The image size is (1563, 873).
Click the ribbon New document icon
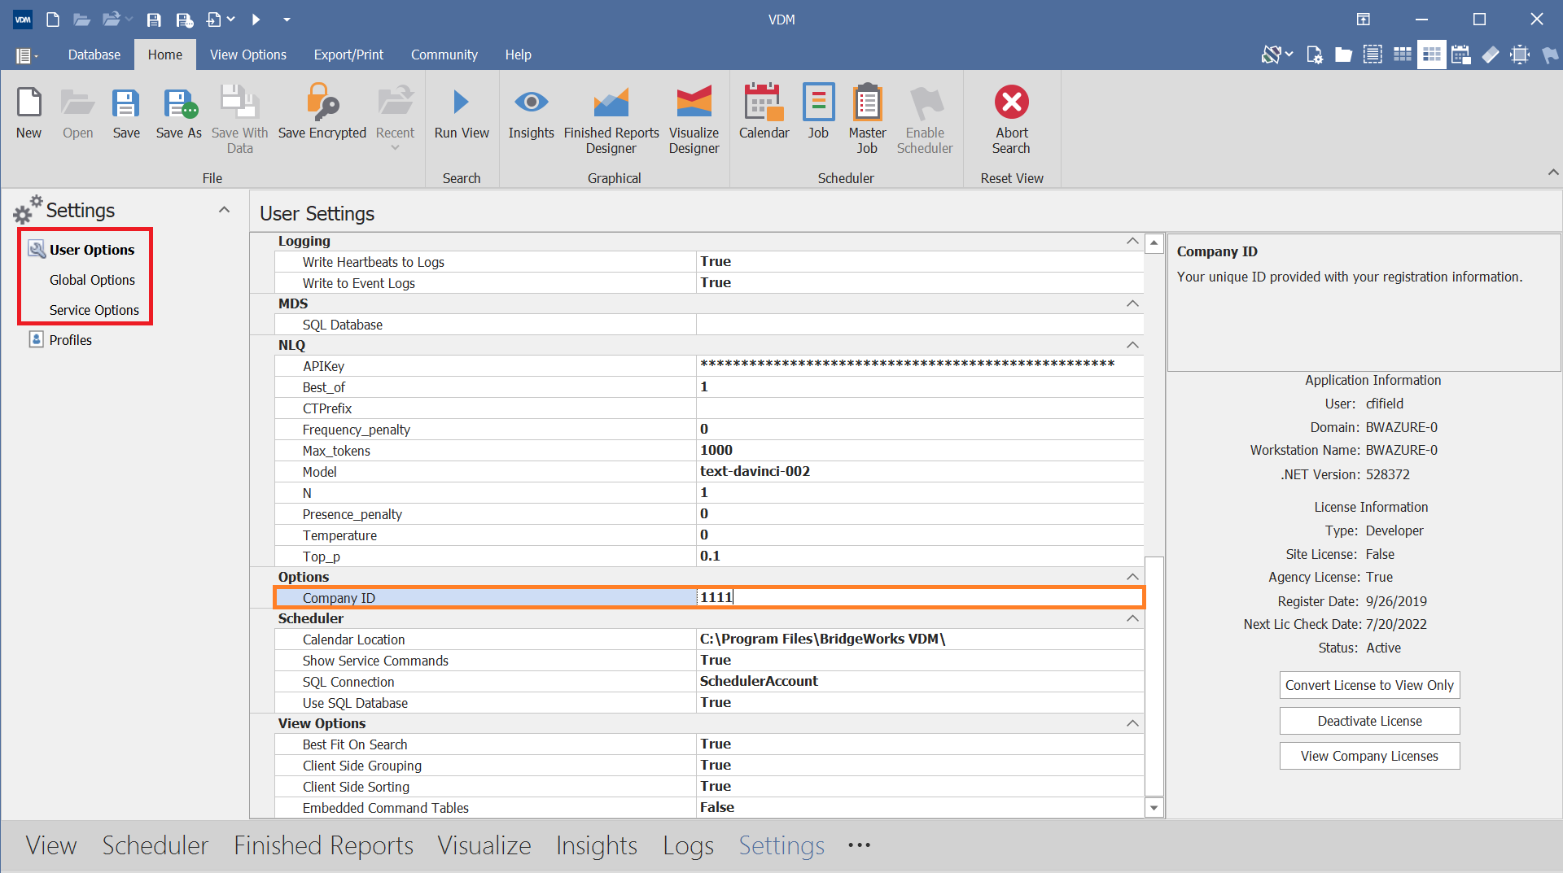click(29, 103)
